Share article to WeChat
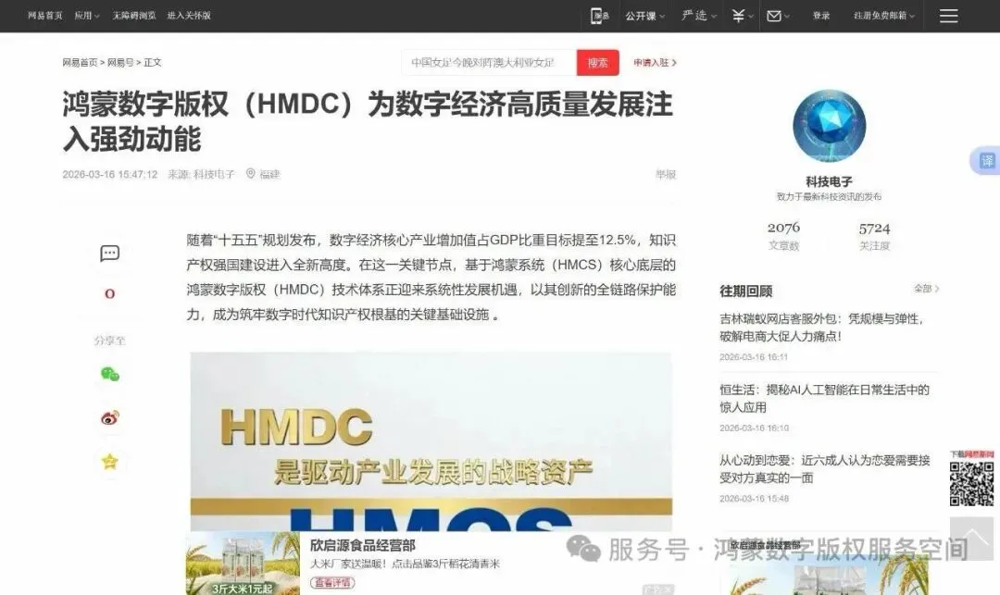This screenshot has width=1000, height=595. (x=109, y=374)
